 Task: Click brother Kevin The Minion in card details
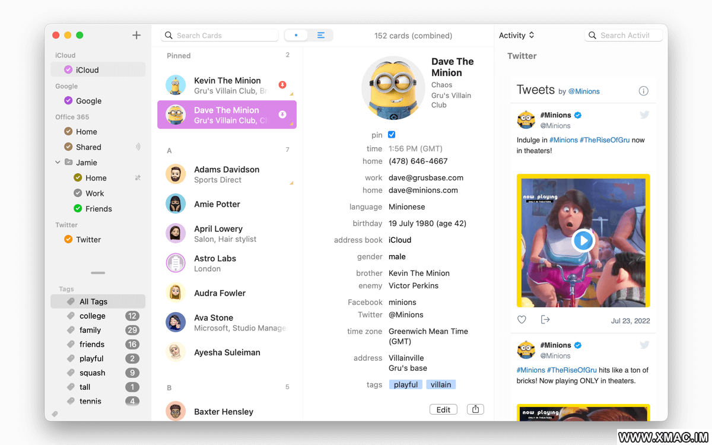[419, 273]
